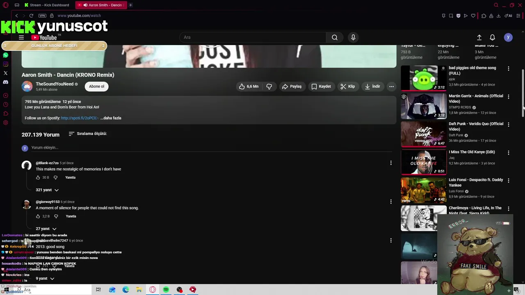Toggle the VPN badge in address bar
The image size is (525, 295).
(42, 16)
